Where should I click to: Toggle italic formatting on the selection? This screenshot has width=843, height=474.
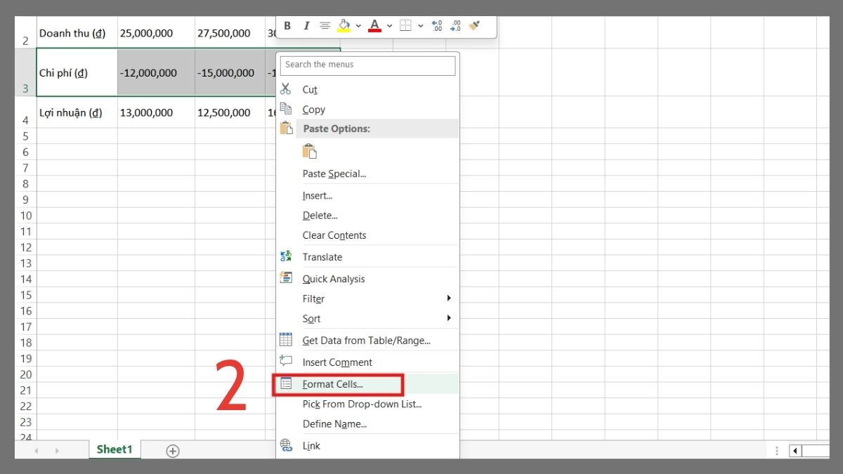pyautogui.click(x=306, y=26)
